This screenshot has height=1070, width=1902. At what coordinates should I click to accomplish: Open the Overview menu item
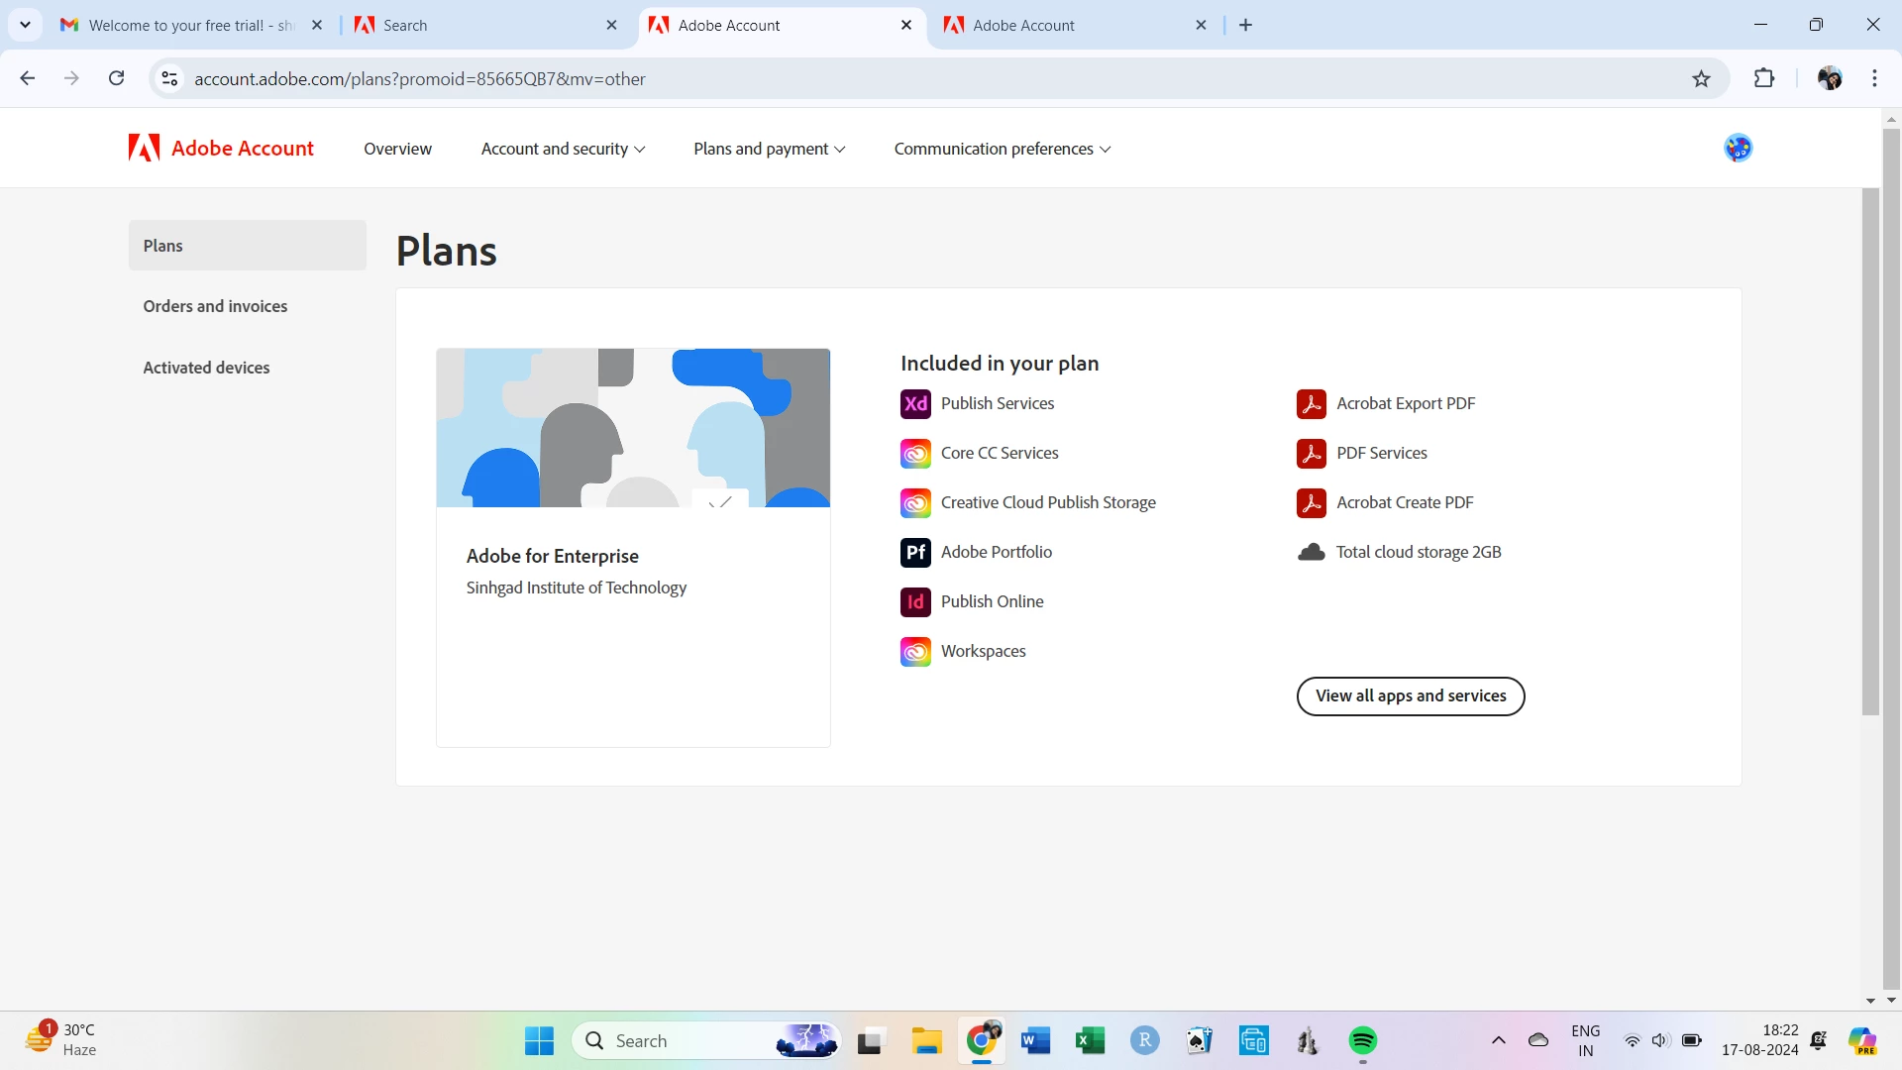(x=397, y=149)
